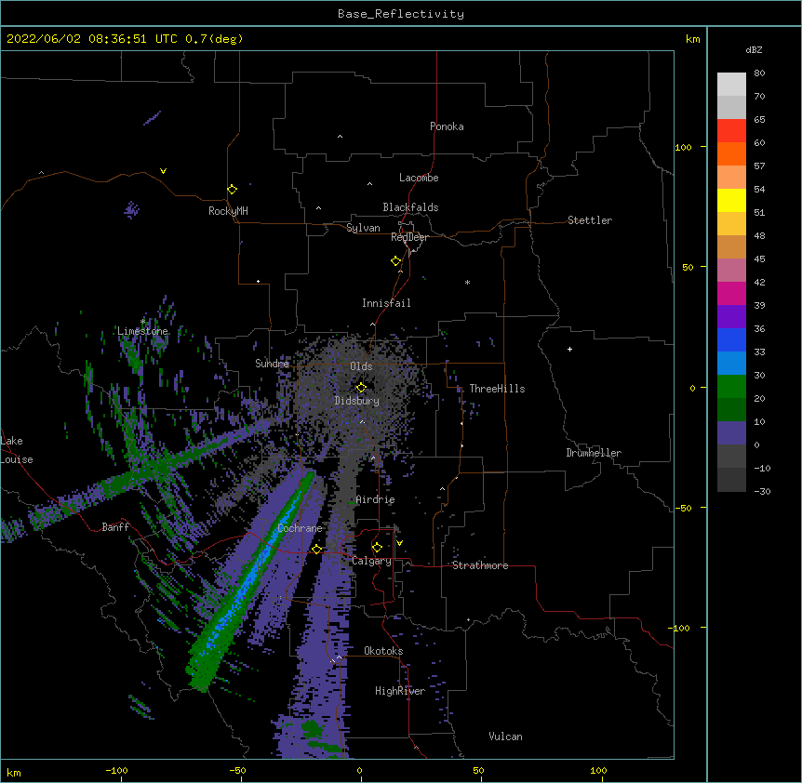Click the km unit label at bottom left
This screenshot has height=783, width=802.
pos(14,773)
